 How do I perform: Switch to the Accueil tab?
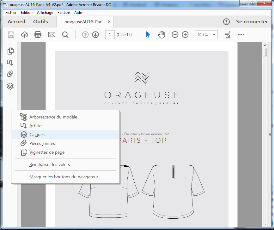tap(16, 22)
